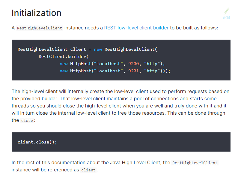Screen dimensions: 238x178
Task: Click inline RestHighLevelClient in last paragraph
Action: click(195, 163)
